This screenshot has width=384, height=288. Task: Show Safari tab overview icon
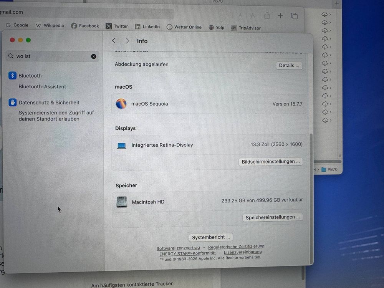coord(294,16)
